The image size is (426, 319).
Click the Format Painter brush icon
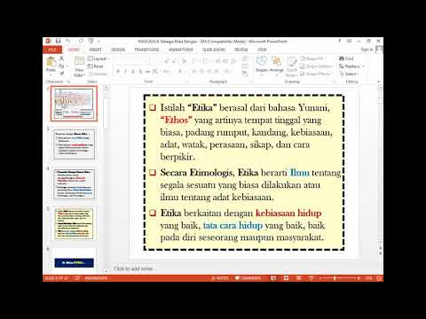click(x=61, y=74)
